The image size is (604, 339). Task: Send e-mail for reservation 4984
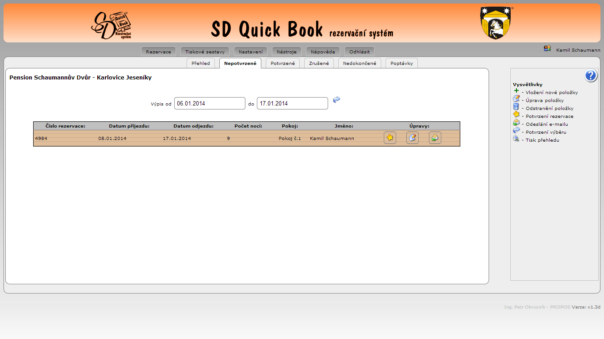coord(435,138)
